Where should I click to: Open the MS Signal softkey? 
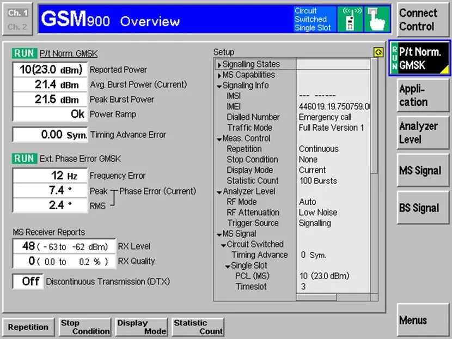tap(423, 170)
